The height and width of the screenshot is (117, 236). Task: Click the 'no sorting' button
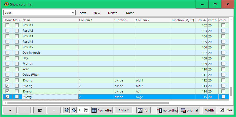pos(167,110)
